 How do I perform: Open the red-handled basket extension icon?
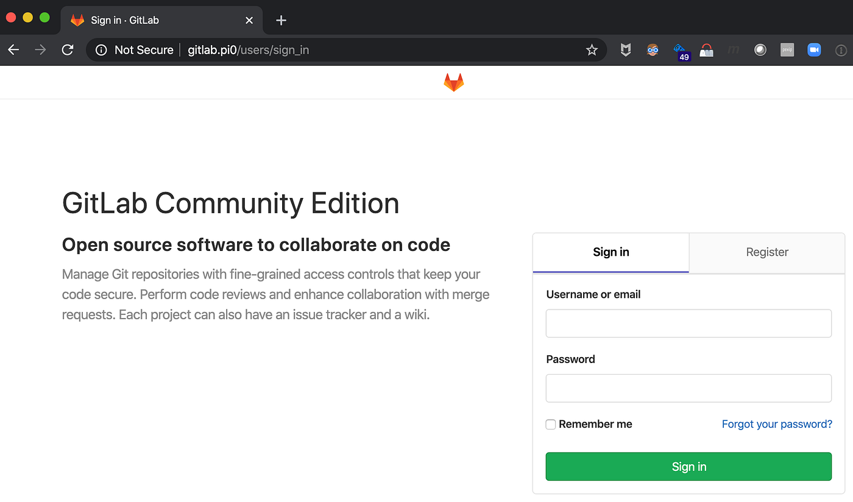(x=706, y=51)
